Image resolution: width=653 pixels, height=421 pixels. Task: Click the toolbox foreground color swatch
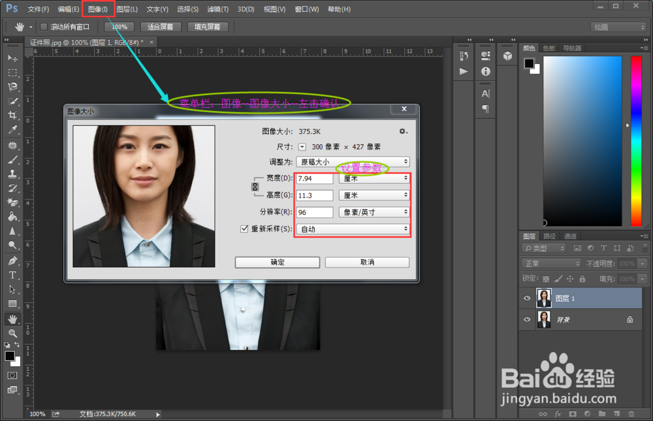[10, 356]
